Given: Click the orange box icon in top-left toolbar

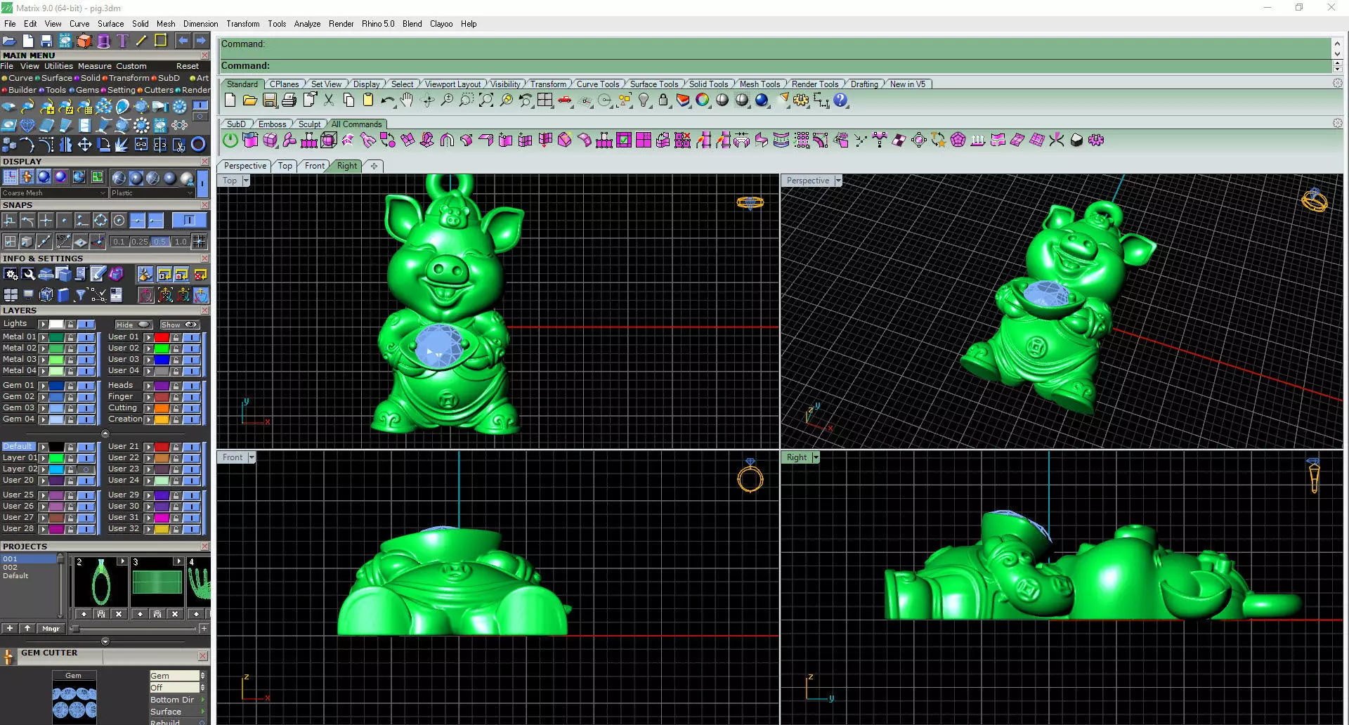Looking at the screenshot, I should coord(84,41).
